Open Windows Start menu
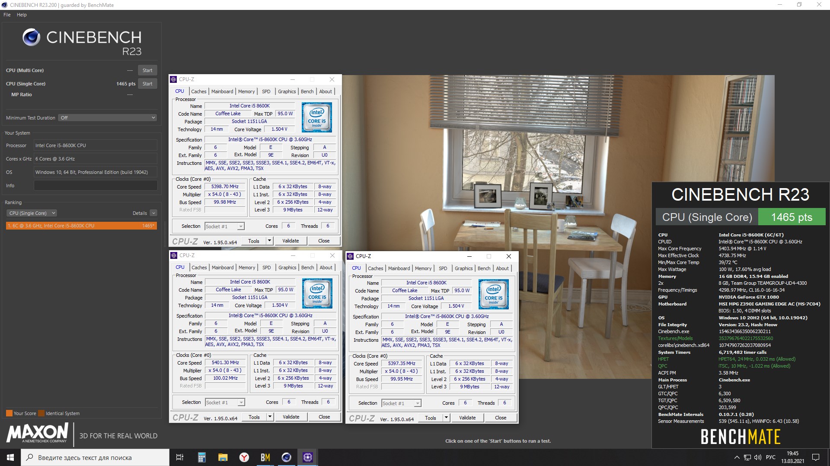This screenshot has width=830, height=466. (10, 457)
